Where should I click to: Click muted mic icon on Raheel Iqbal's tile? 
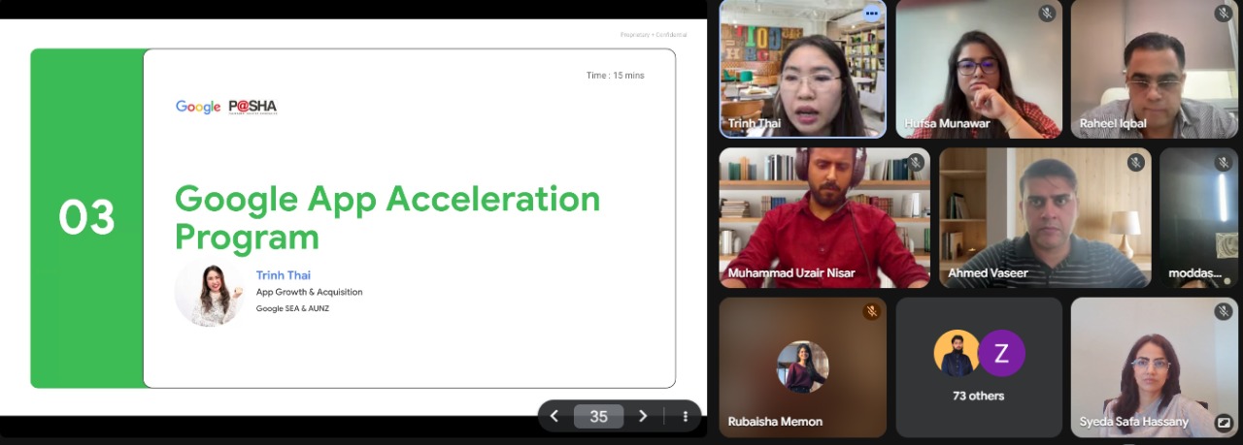point(1223,14)
